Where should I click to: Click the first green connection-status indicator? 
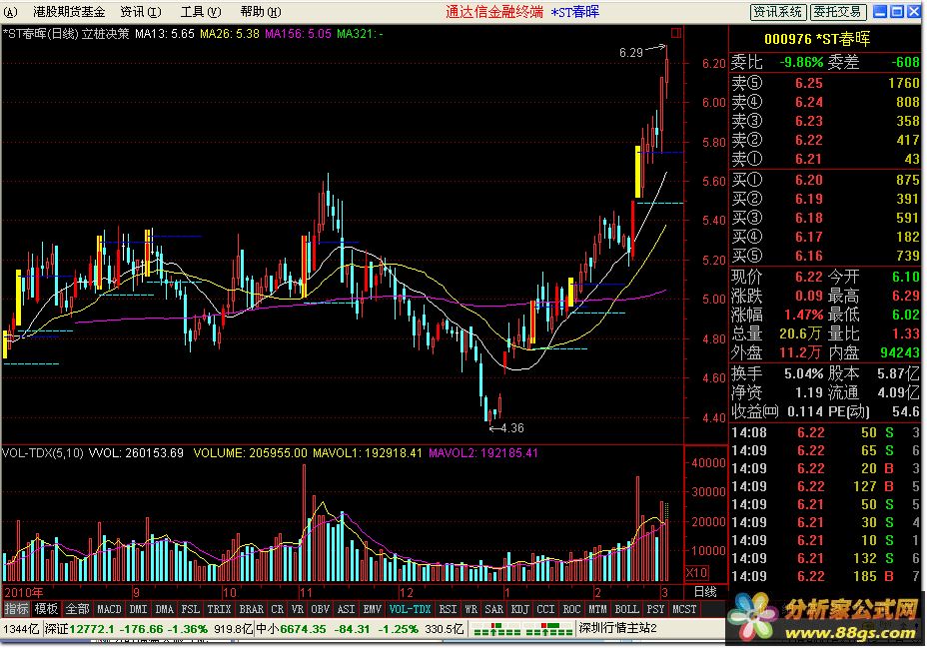(497, 630)
